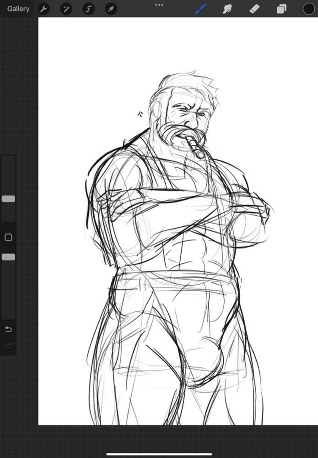The width and height of the screenshot is (318, 458).
Task: Activate the Transform arrow tool
Action: coord(111,9)
